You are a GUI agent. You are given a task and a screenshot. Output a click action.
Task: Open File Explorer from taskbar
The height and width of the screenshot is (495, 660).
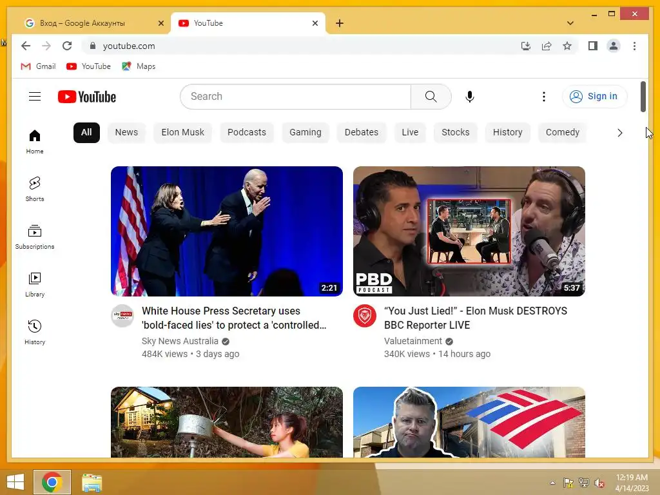(x=92, y=482)
